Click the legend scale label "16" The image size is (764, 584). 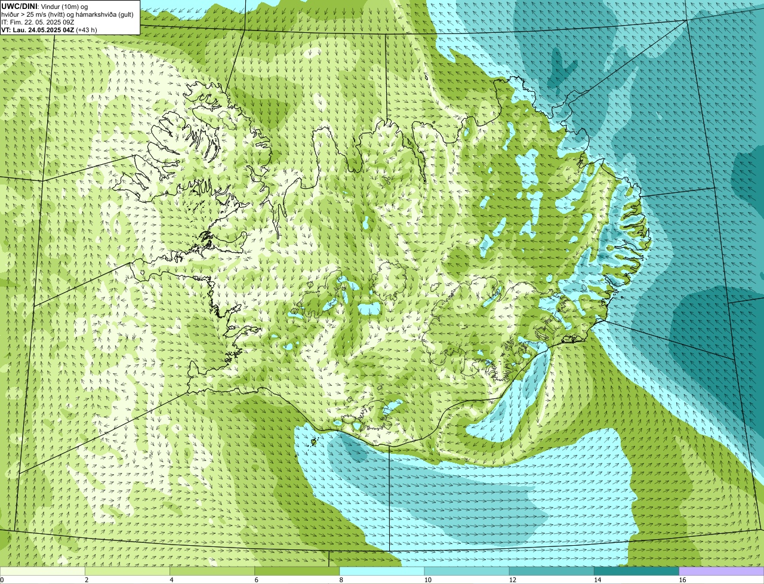pyautogui.click(x=682, y=580)
